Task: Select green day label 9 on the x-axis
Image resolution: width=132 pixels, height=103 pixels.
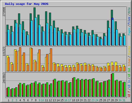Action: pyautogui.click(x=39, y=100)
